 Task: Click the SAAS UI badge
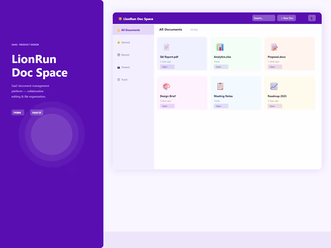pyautogui.click(x=36, y=112)
